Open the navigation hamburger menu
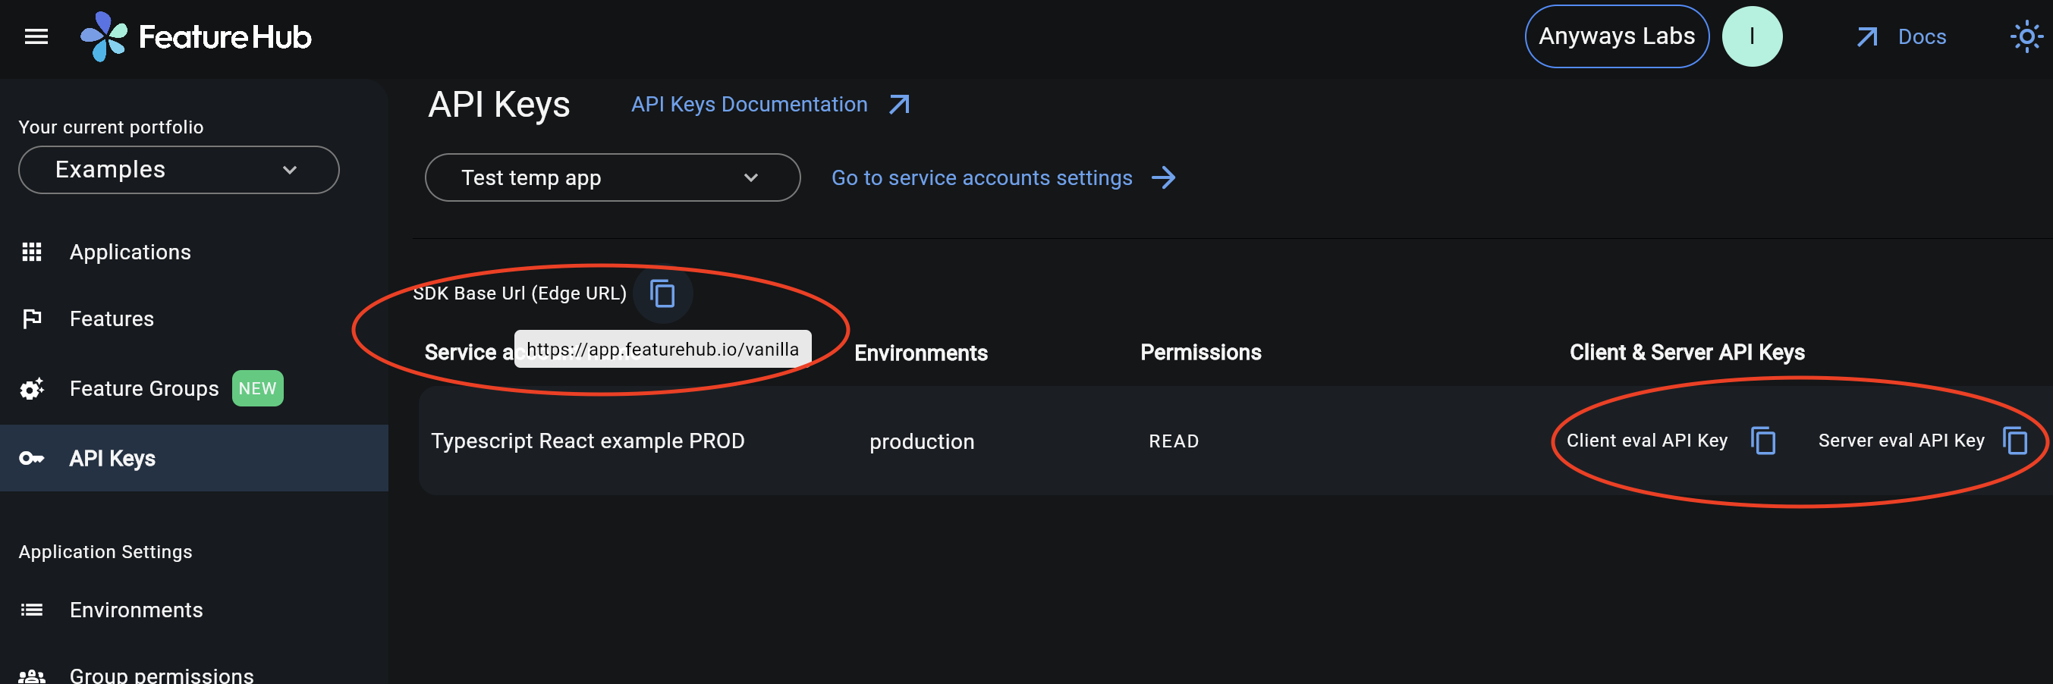 (x=35, y=36)
